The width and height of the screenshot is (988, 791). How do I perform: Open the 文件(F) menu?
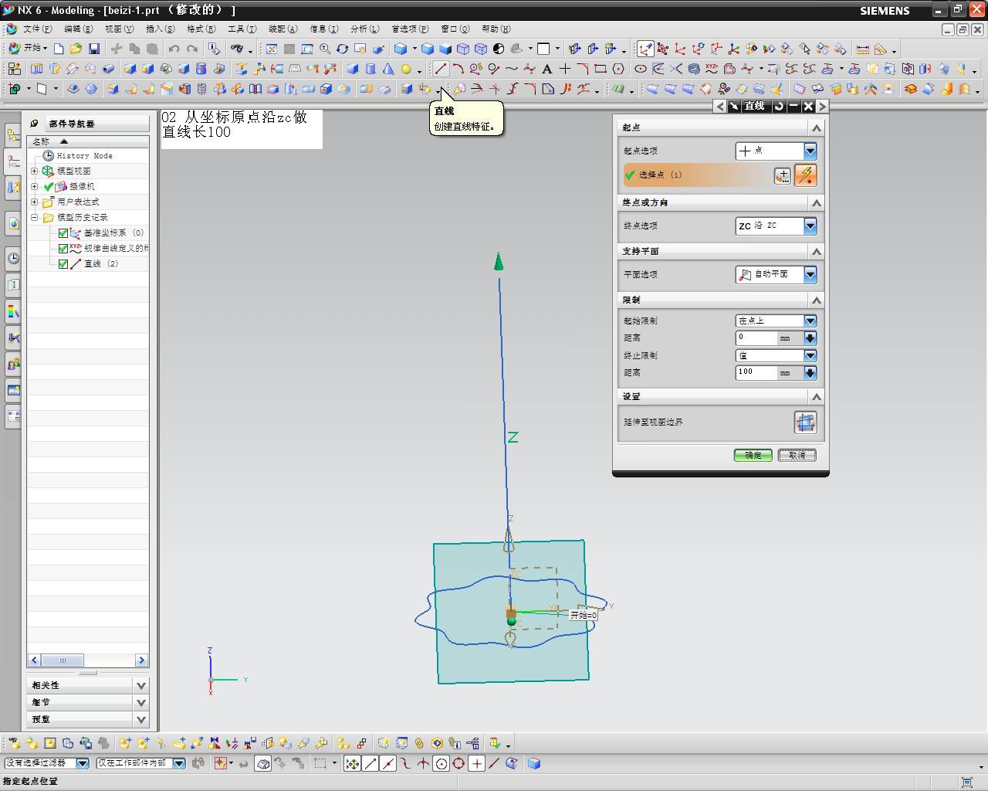[x=37, y=29]
